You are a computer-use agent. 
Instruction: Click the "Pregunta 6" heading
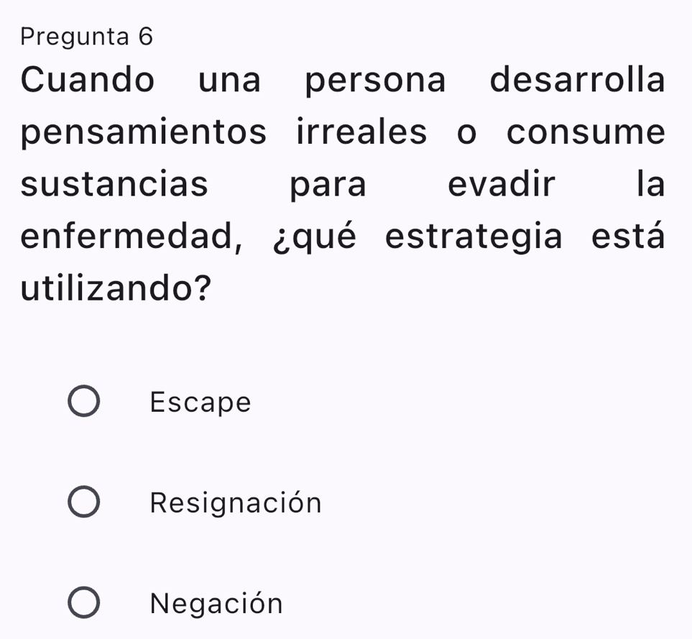pos(87,37)
